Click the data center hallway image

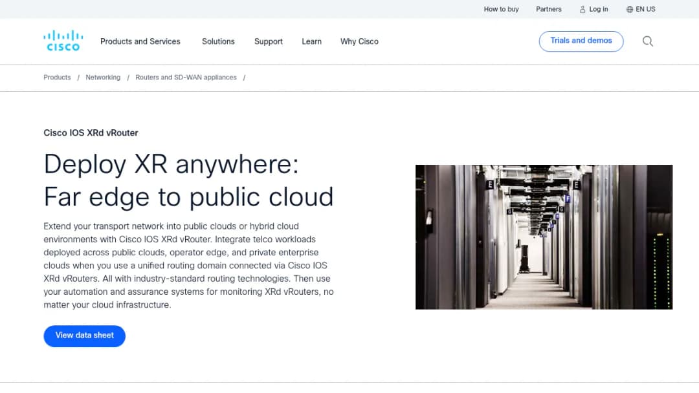(x=544, y=237)
